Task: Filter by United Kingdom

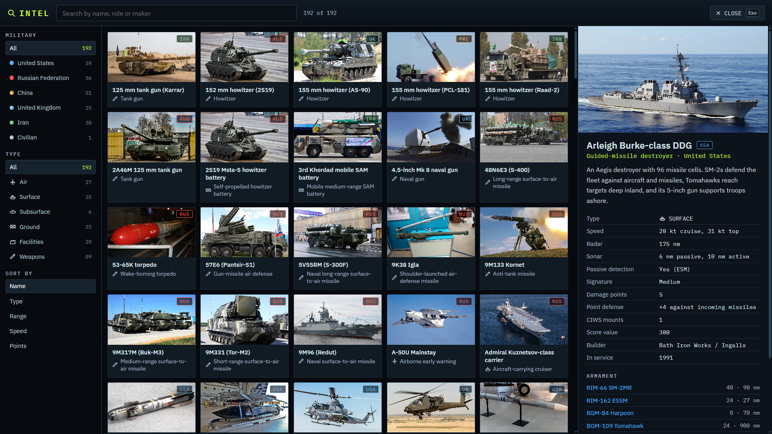Action: coord(51,108)
